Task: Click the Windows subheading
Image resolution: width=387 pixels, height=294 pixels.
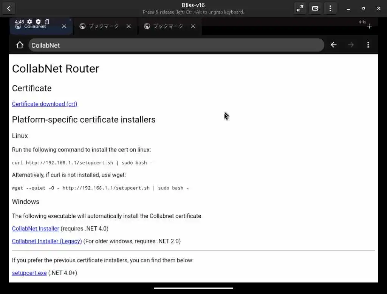Action: tap(26, 202)
